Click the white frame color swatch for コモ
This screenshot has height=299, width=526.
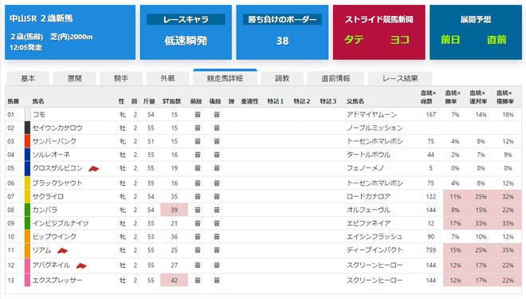(28, 115)
